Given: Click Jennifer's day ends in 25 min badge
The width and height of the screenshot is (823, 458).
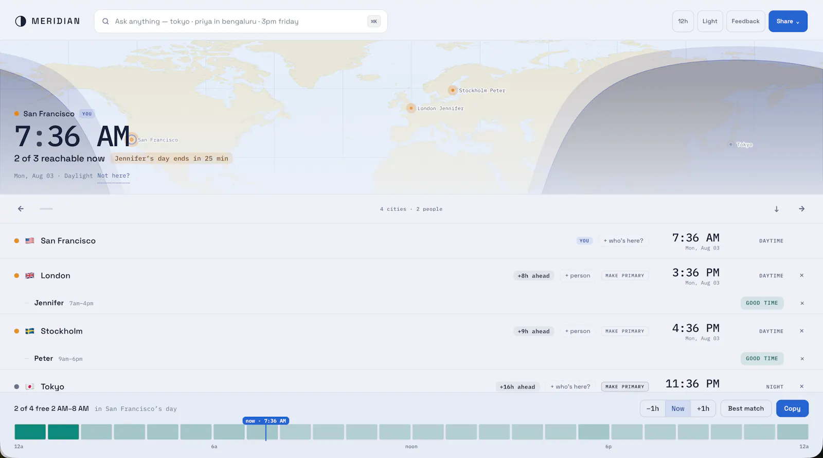Looking at the screenshot, I should click(171, 158).
